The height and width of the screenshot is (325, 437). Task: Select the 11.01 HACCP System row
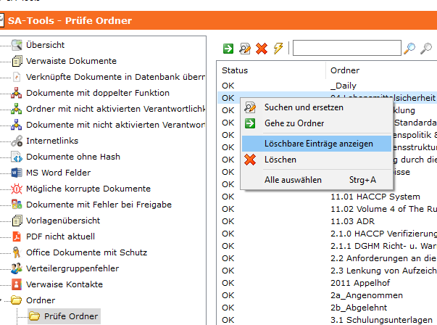pyautogui.click(x=327, y=197)
